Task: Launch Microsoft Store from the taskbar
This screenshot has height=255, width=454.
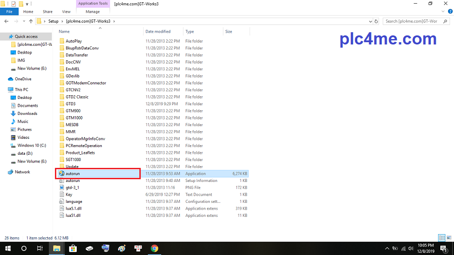Action: 73,248
